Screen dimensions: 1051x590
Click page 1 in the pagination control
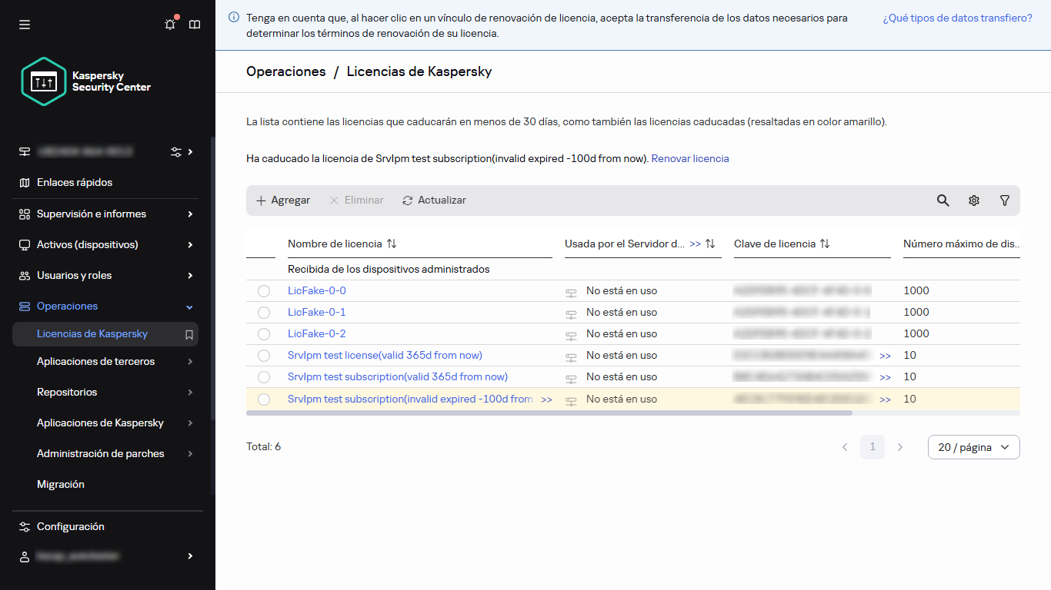click(x=872, y=446)
